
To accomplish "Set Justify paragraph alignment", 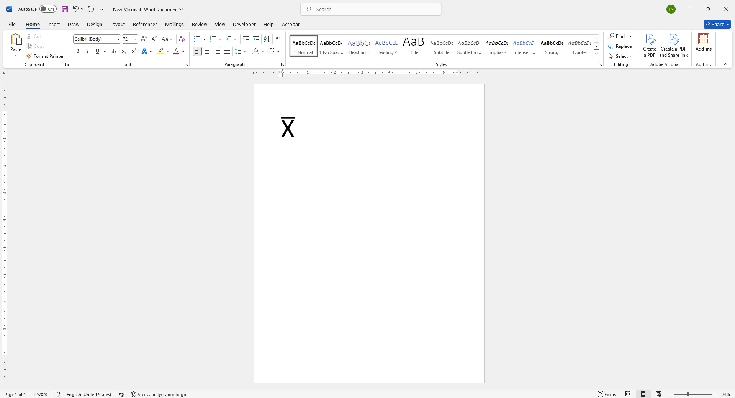I will click(227, 51).
